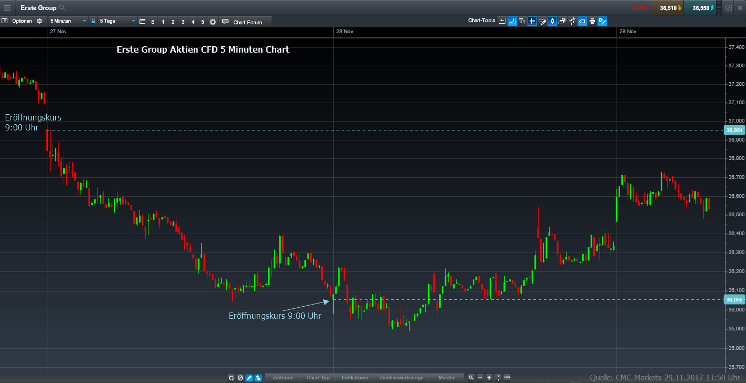The height and width of the screenshot is (383, 746).
Task: Print the chart
Action: (592, 21)
